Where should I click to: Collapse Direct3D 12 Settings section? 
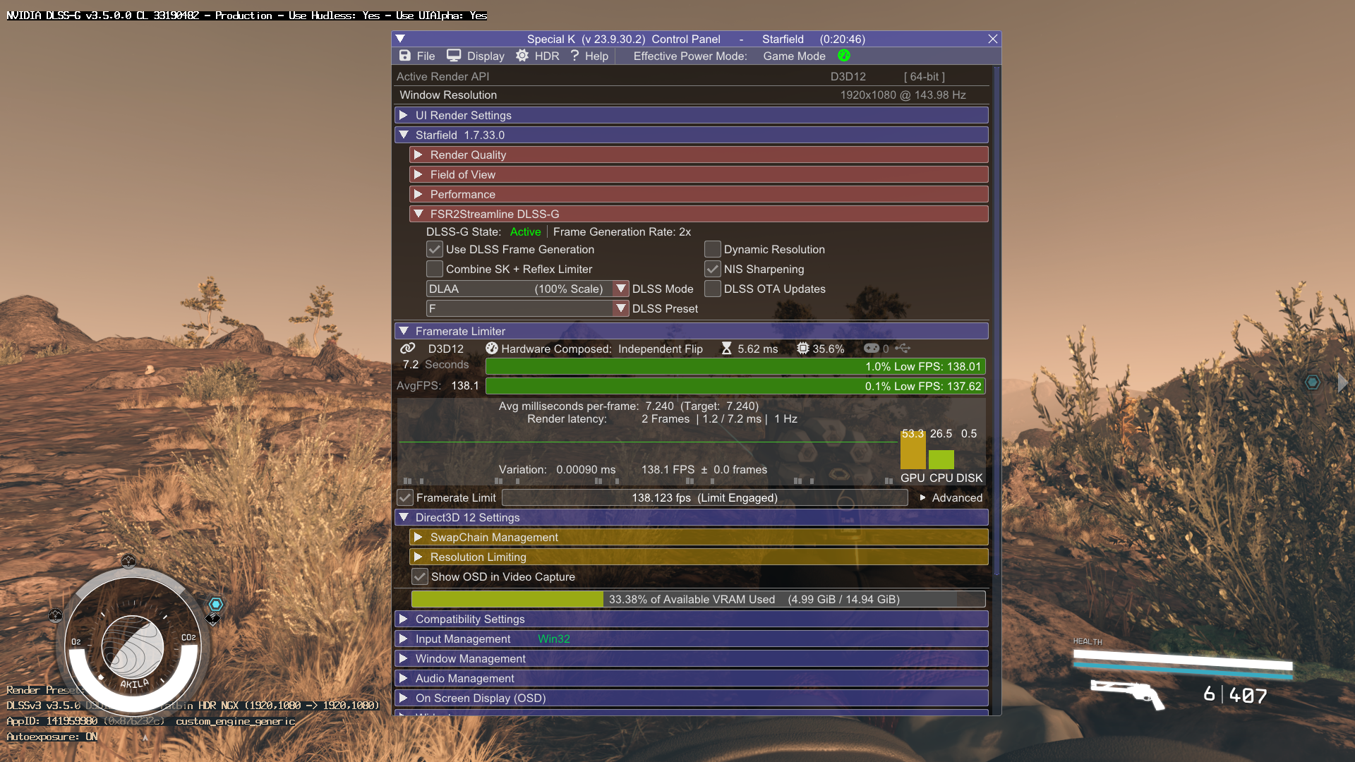click(691, 518)
